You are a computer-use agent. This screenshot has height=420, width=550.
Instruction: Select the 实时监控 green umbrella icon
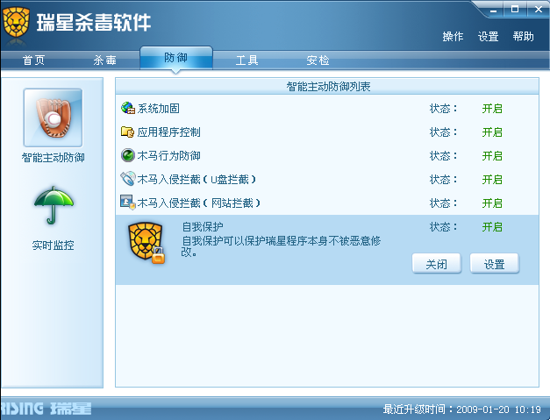(54, 205)
